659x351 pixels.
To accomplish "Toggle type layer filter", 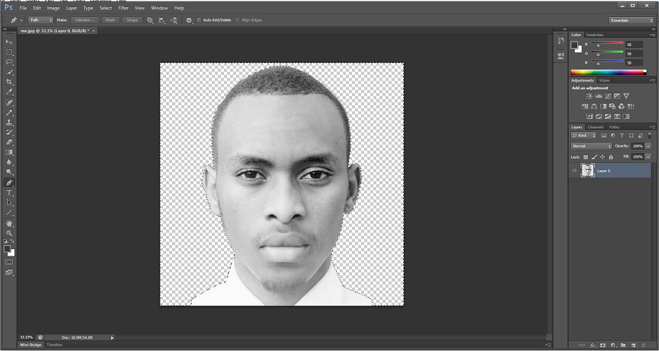I will coord(622,135).
